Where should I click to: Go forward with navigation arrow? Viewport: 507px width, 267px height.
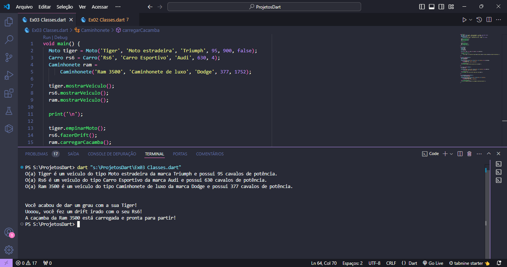click(x=160, y=7)
